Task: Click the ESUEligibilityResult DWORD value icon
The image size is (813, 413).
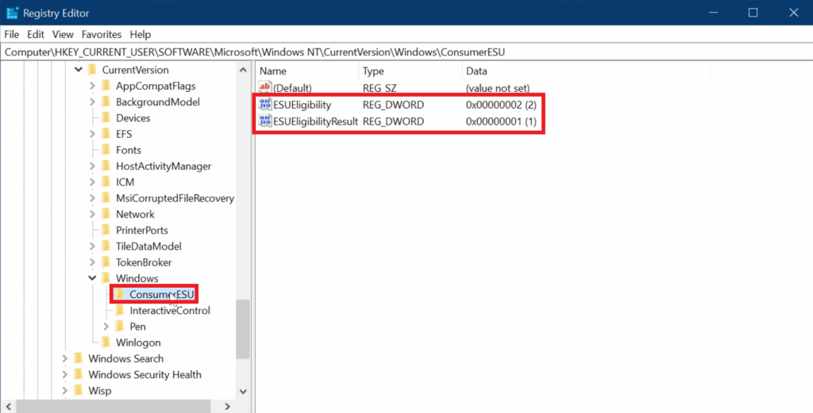Action: [265, 121]
